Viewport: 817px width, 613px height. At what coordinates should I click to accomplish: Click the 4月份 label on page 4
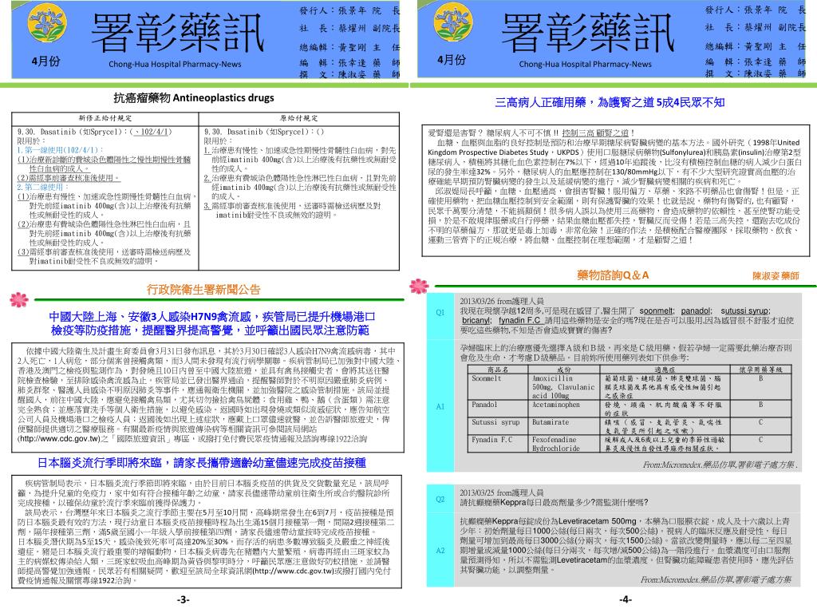[x=452, y=60]
